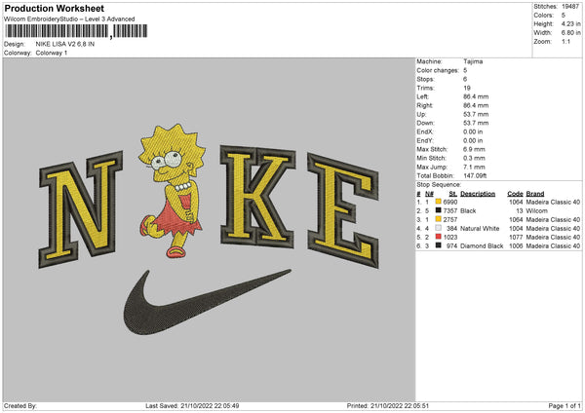Click the Total Bobbin value 147.09ft
585x413 pixels.
coord(475,176)
